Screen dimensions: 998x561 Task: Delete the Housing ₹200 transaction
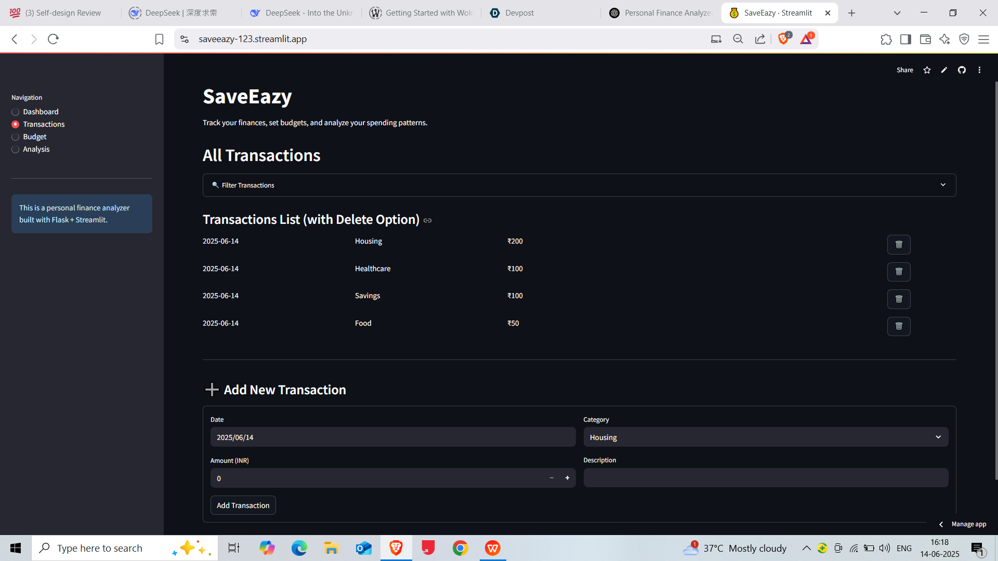click(x=898, y=245)
